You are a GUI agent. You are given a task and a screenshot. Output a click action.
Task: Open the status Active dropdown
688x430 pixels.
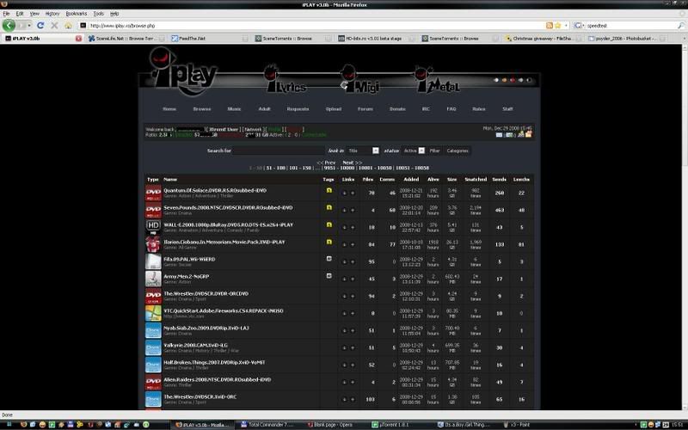click(x=414, y=150)
